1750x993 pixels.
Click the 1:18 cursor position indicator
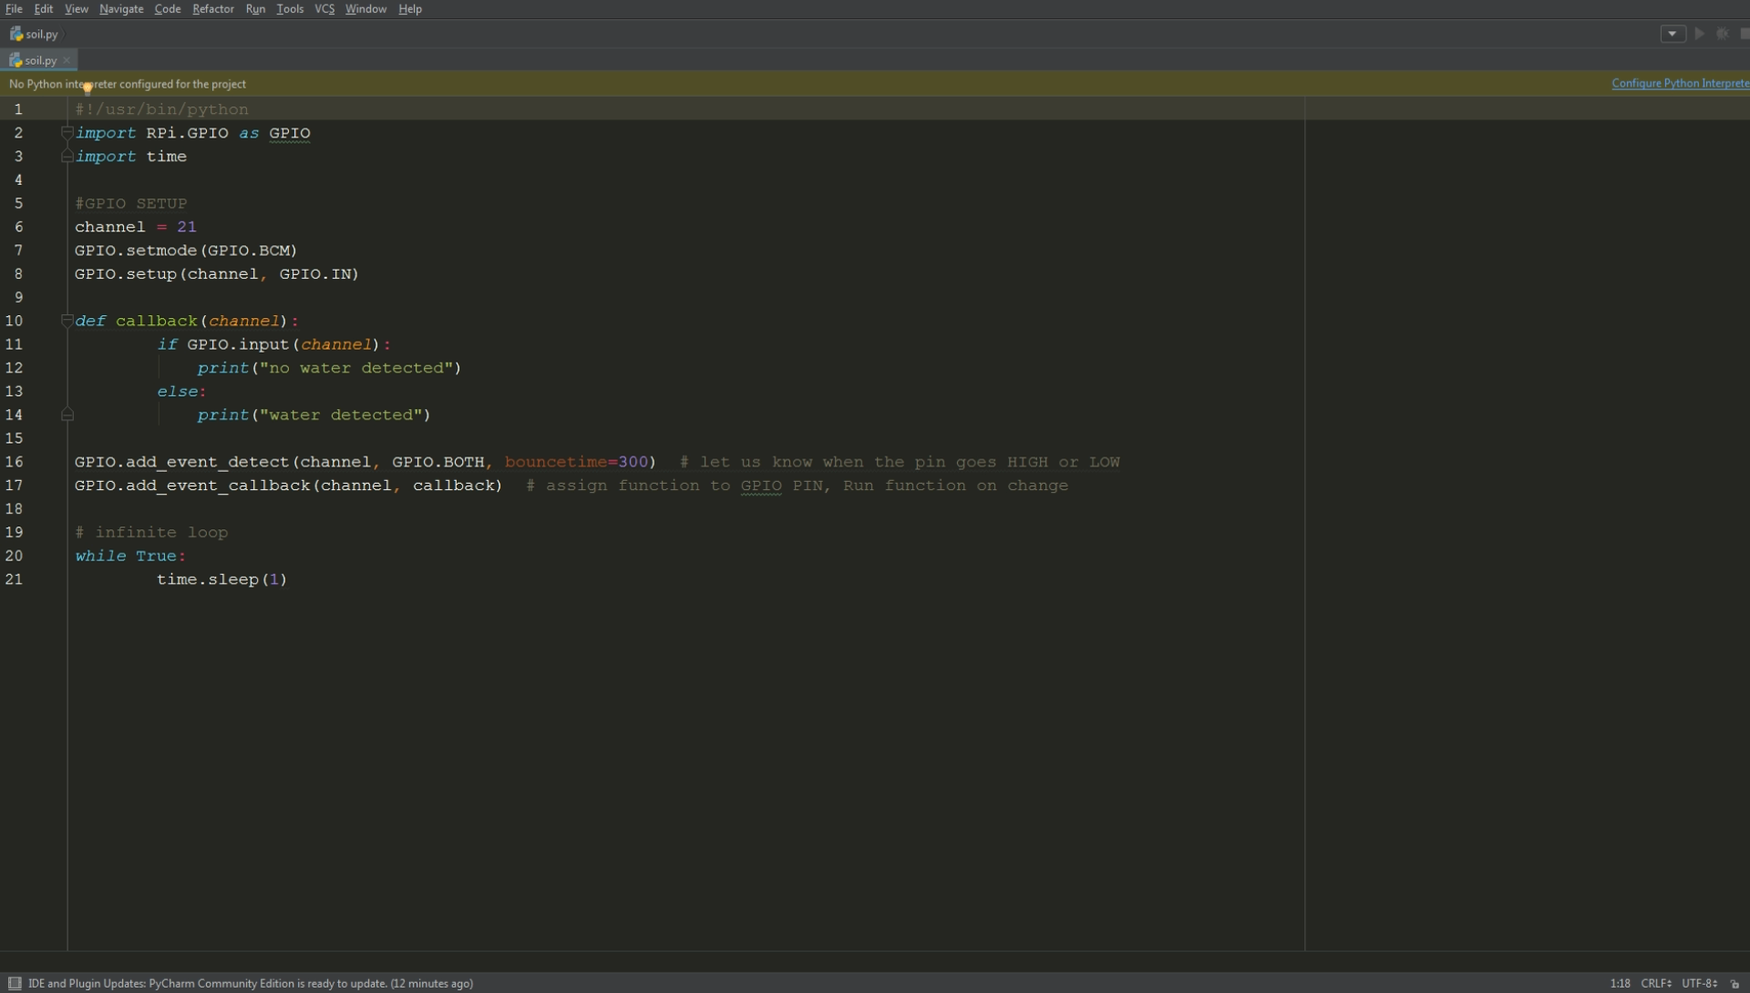(1620, 983)
